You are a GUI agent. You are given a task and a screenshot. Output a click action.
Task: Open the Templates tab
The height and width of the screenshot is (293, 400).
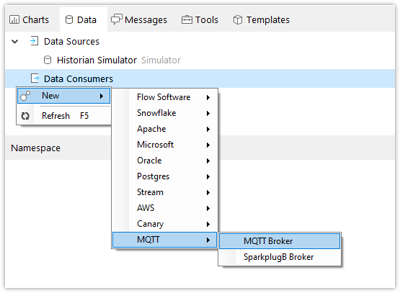tap(262, 19)
